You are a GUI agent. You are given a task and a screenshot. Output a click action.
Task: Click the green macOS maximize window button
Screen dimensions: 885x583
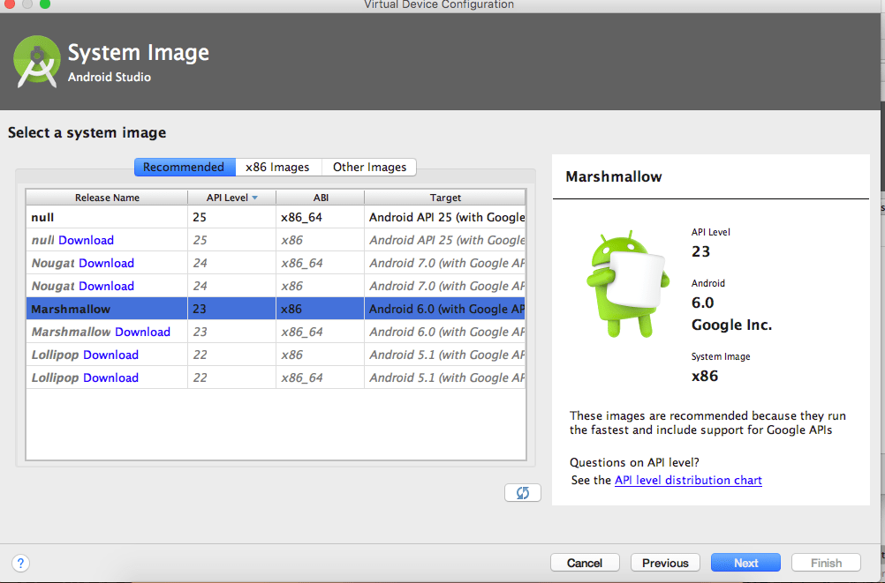tap(45, 4)
